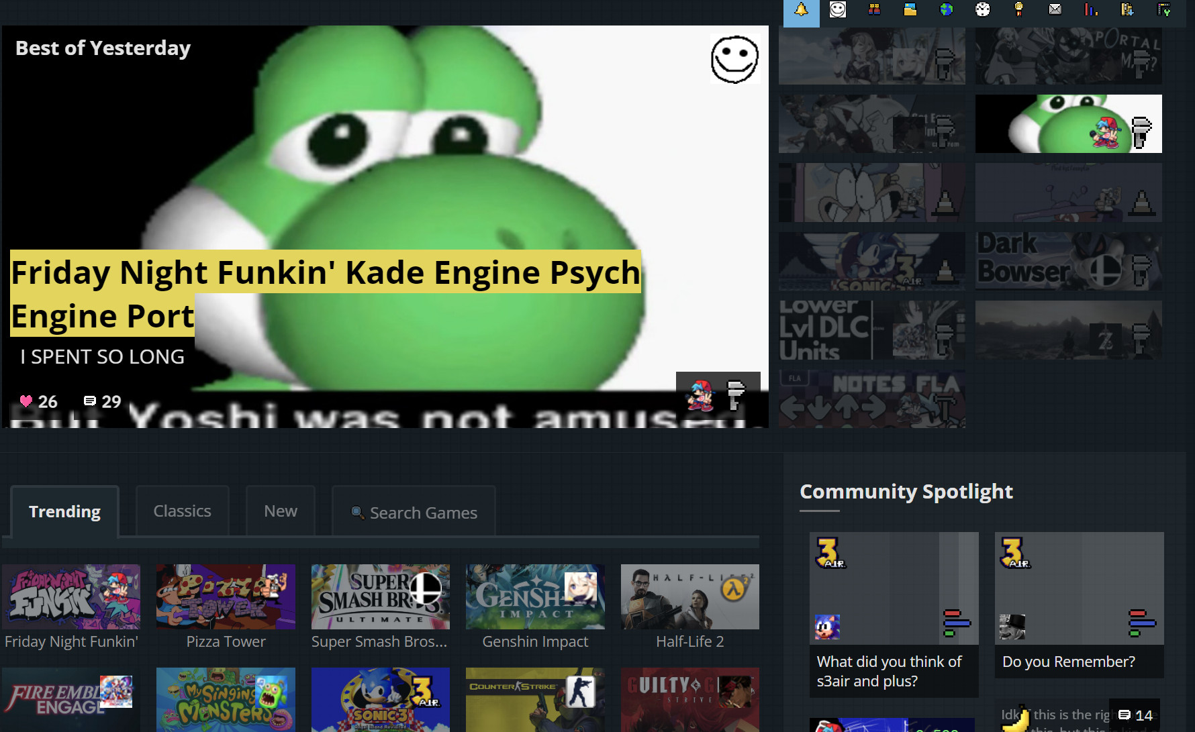1195x732 pixels.
Task: Click the medal ribbon icon in the top toolbar
Action: (x=1019, y=10)
